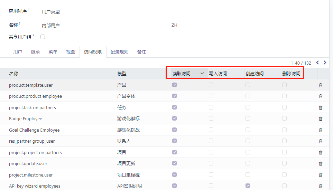Delete the Badge Employee access row
Image resolution: width=333 pixels, height=190 pixels.
point(321,118)
